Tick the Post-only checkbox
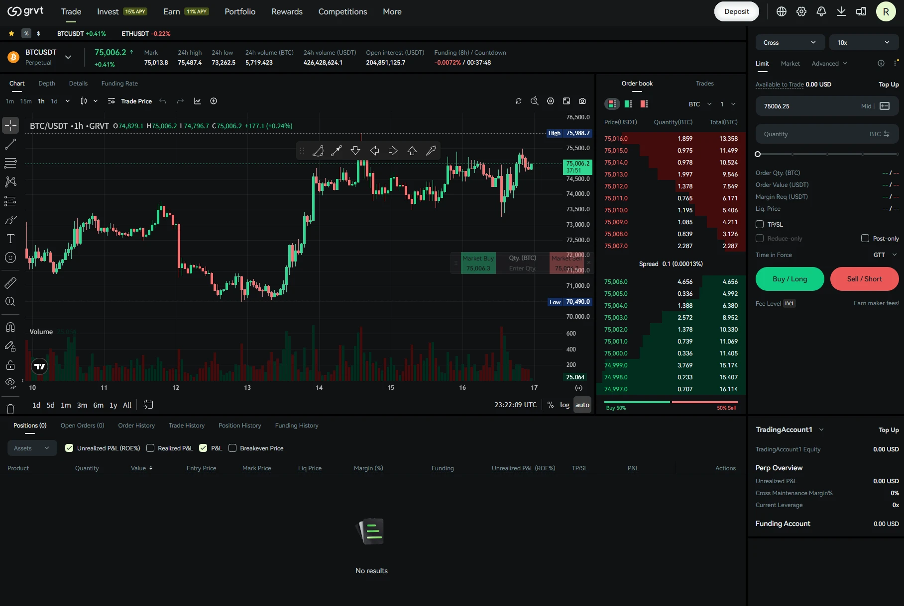 click(x=865, y=238)
